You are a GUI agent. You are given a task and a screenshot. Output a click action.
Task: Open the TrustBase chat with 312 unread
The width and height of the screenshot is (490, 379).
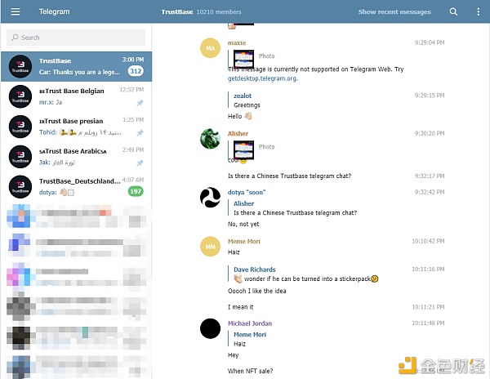76,66
